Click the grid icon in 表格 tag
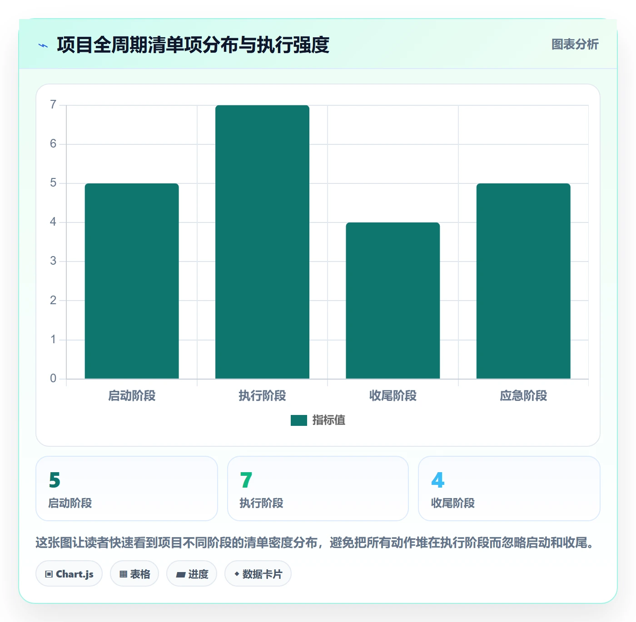The width and height of the screenshot is (636, 622). [x=123, y=574]
